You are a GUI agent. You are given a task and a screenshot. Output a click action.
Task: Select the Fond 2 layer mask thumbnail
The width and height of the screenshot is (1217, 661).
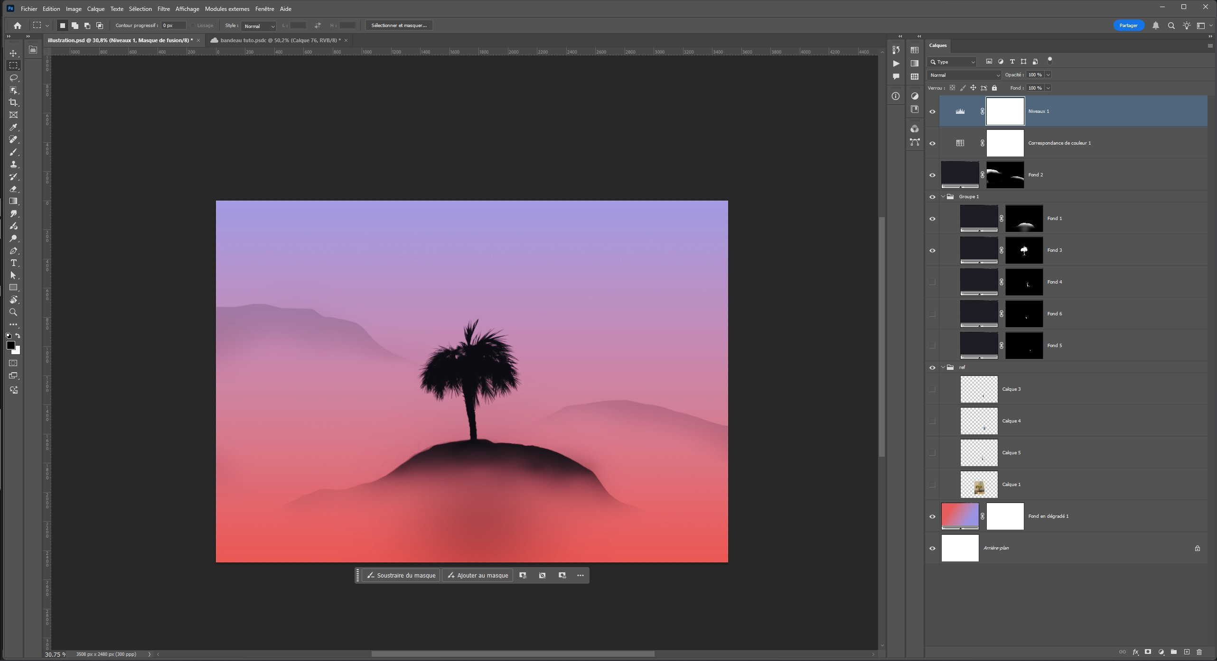[x=1005, y=175]
